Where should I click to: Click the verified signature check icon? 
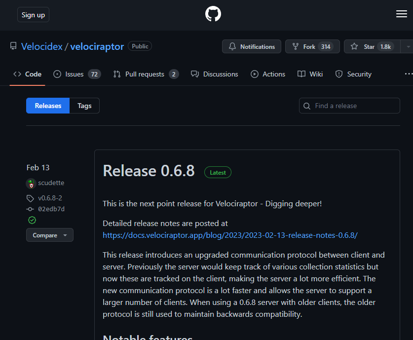click(32, 220)
